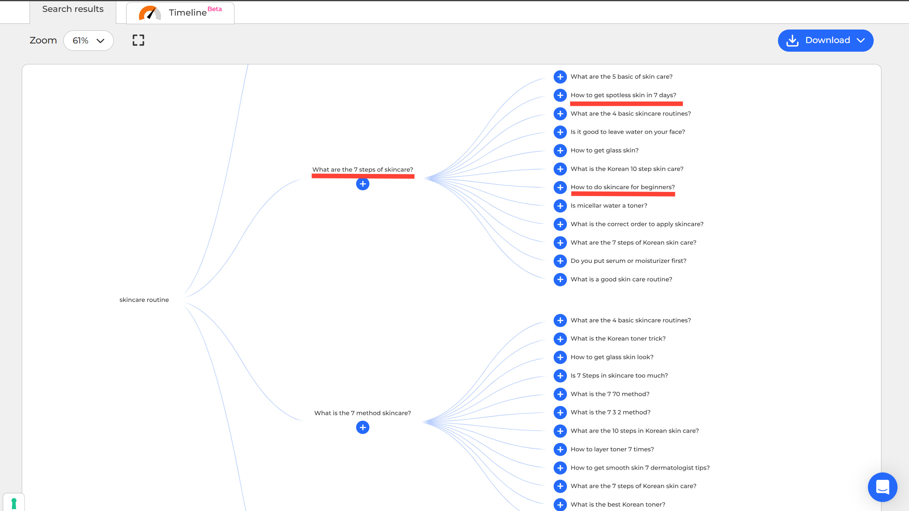Click plus next to 'What is the Korean toner trick?'
Viewport: 909px width, 511px height.
tap(560, 339)
